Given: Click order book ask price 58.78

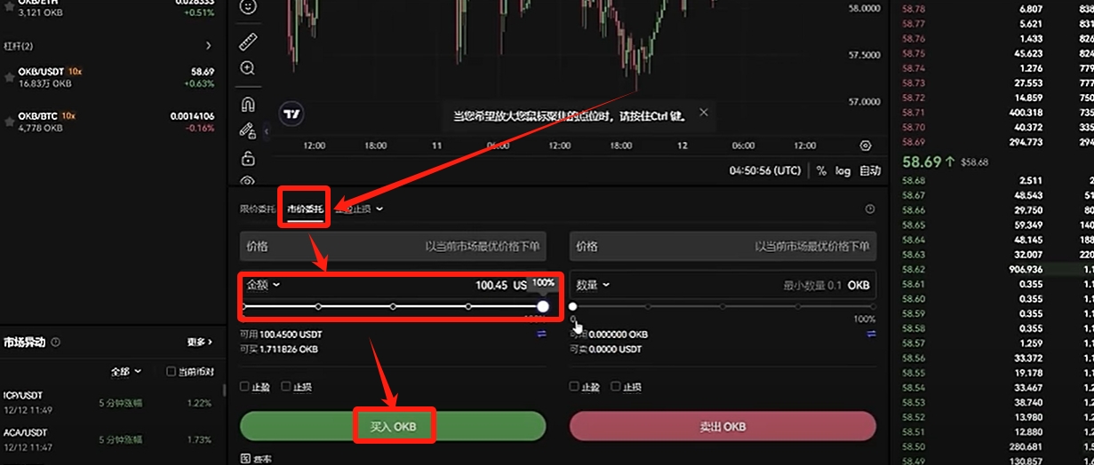Looking at the screenshot, I should [914, 9].
